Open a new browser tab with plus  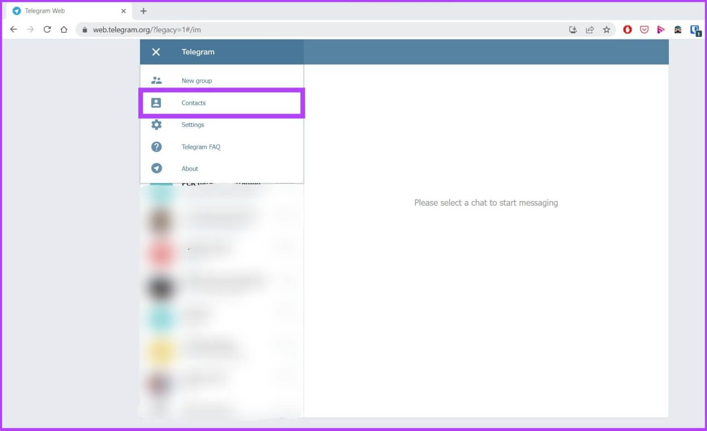143,11
